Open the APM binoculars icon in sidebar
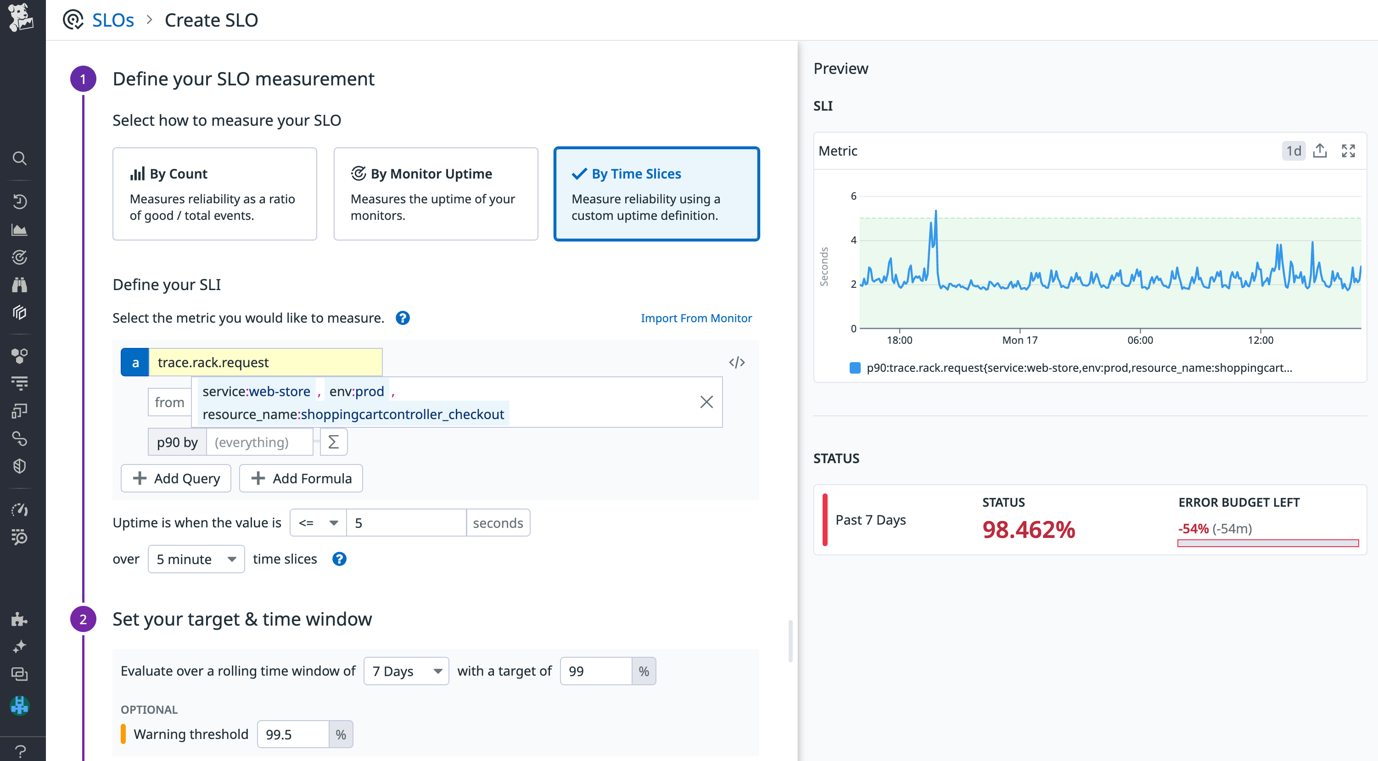The width and height of the screenshot is (1378, 761). tap(20, 285)
